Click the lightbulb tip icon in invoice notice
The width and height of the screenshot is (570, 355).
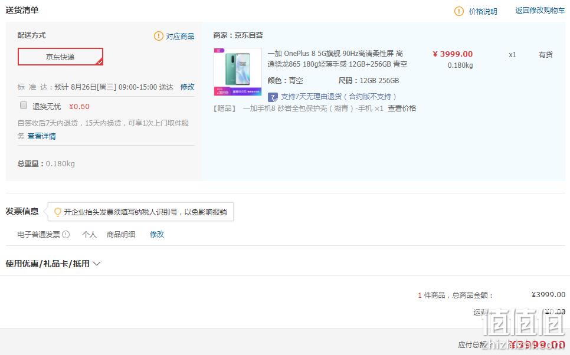point(57,212)
